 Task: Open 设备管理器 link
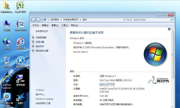[41, 38]
